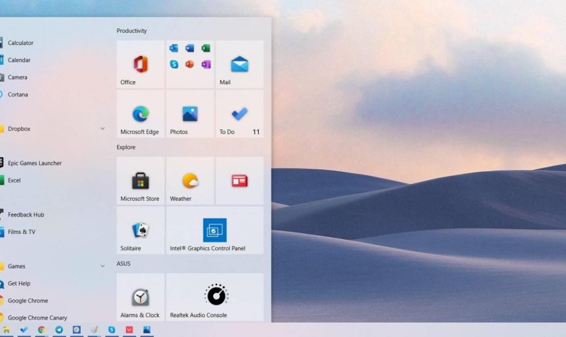Start Solitaire from the tiles

point(140,231)
